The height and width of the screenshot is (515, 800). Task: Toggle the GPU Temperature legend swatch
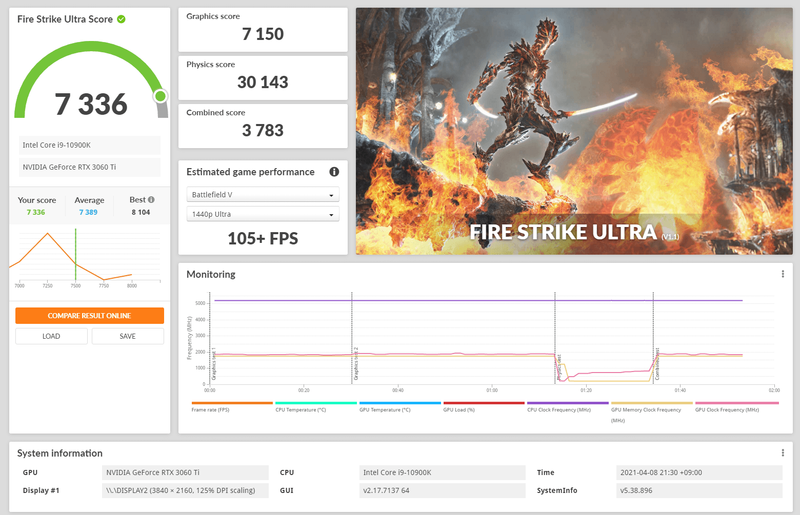point(400,403)
